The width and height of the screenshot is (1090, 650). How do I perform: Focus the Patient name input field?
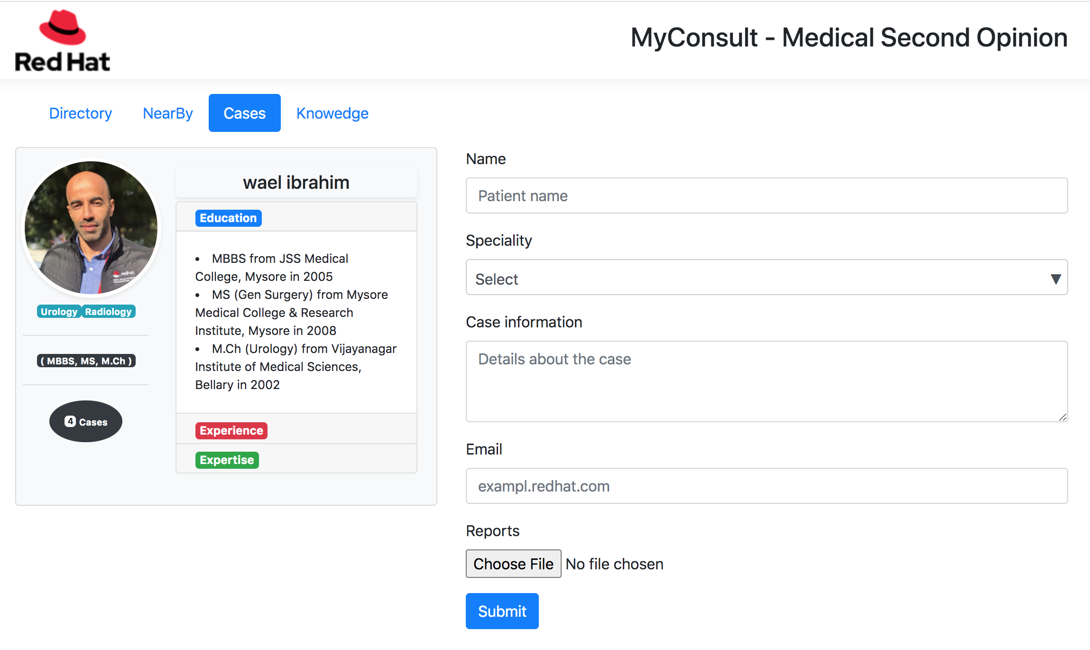coord(767,195)
